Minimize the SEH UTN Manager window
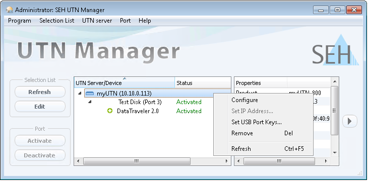 [x=321, y=10]
